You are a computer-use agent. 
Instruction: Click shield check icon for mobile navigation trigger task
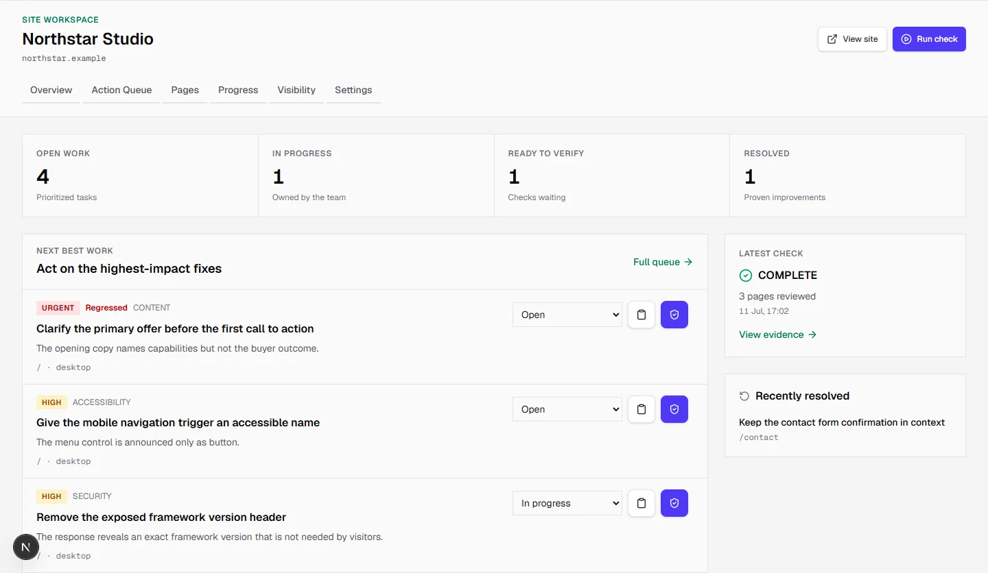click(674, 409)
